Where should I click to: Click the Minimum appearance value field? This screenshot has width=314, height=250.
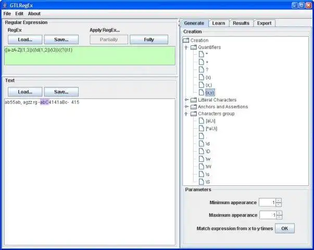[267, 203]
